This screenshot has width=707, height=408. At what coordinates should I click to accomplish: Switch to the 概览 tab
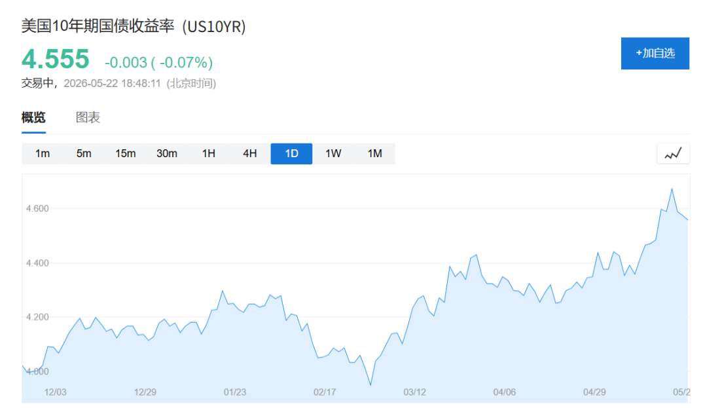33,118
